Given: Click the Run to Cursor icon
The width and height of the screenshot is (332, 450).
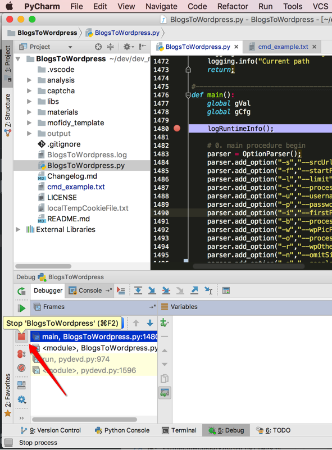Looking at the screenshot, I should (x=208, y=290).
